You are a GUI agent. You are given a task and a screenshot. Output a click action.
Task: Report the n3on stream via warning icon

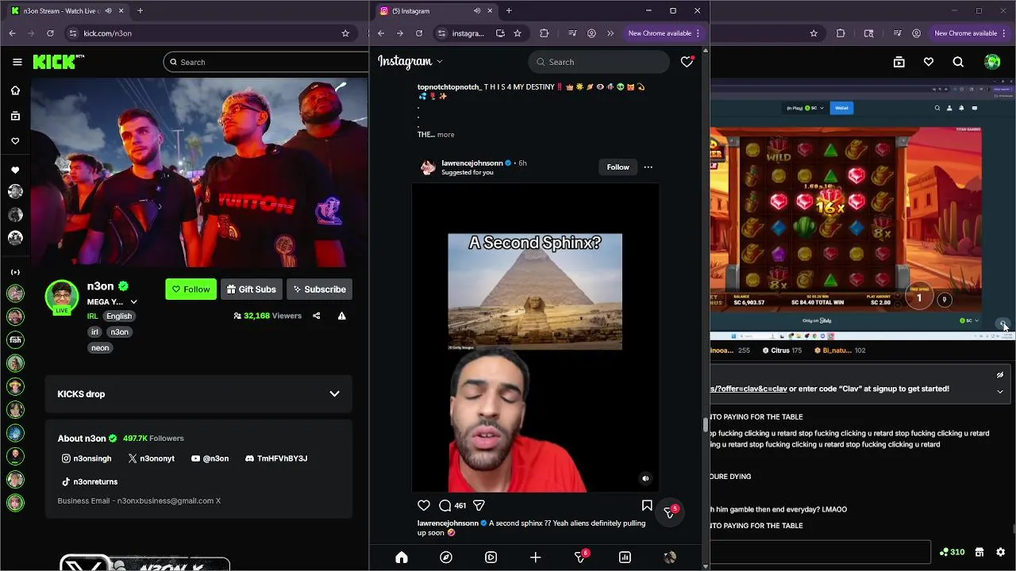click(341, 316)
